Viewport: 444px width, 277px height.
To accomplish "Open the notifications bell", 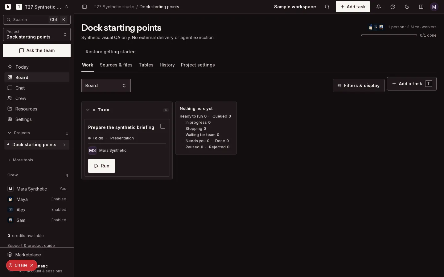I will (x=379, y=7).
